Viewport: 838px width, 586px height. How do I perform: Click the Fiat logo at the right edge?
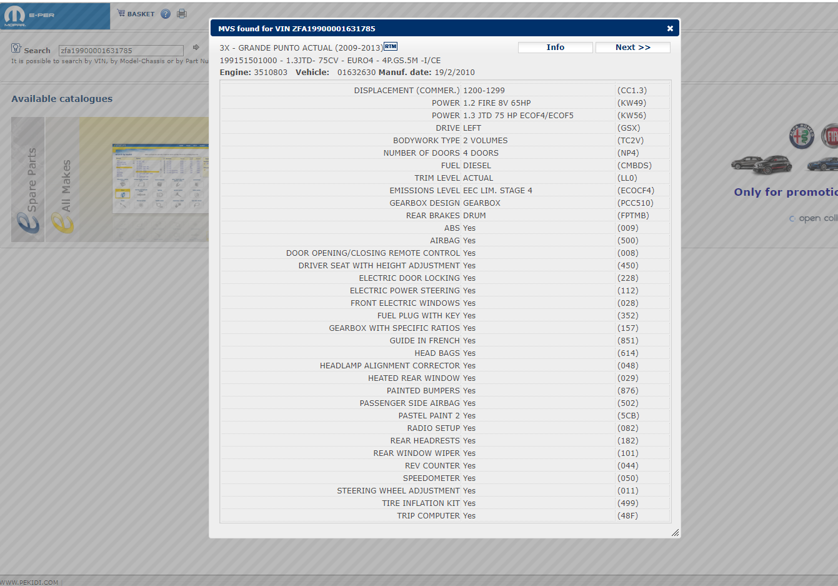[x=830, y=136]
